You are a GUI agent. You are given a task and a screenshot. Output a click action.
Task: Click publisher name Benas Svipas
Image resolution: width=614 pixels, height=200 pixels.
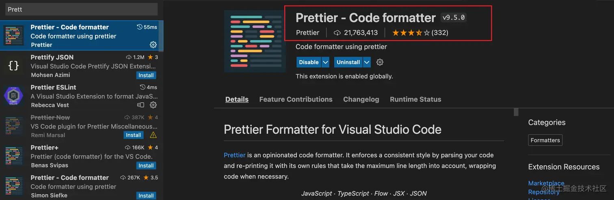pyautogui.click(x=50, y=165)
